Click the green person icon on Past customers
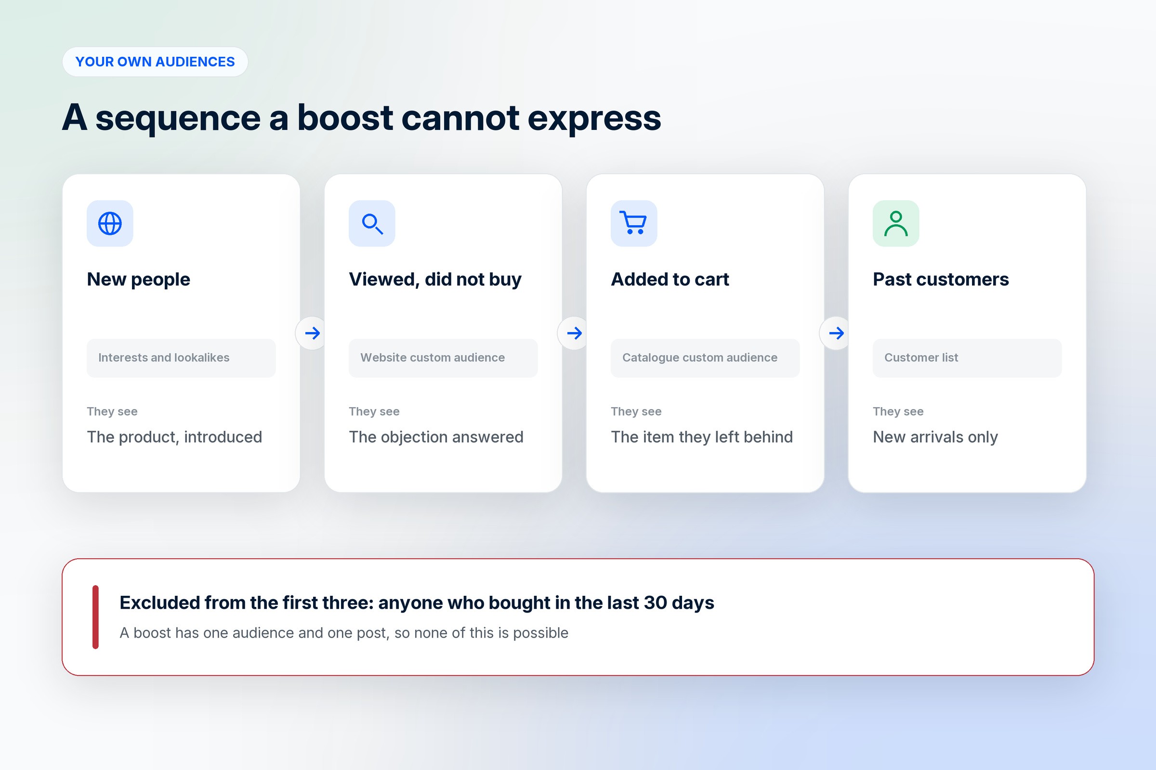Viewport: 1156px width, 770px height. click(x=896, y=223)
